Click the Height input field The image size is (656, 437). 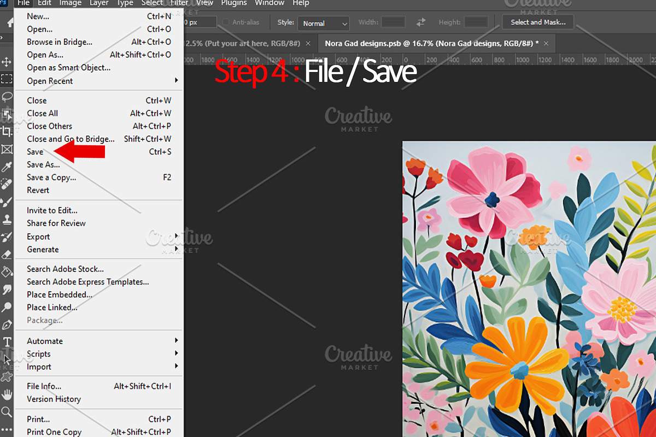coord(476,22)
